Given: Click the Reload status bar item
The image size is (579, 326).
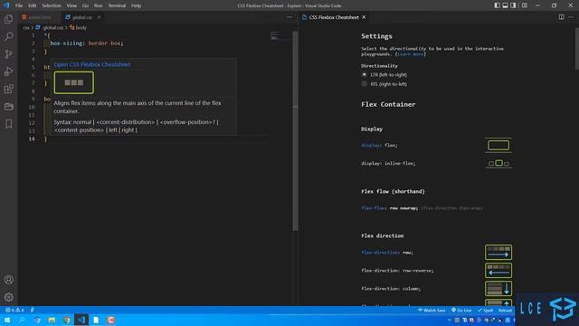Looking at the screenshot, I should (505, 310).
